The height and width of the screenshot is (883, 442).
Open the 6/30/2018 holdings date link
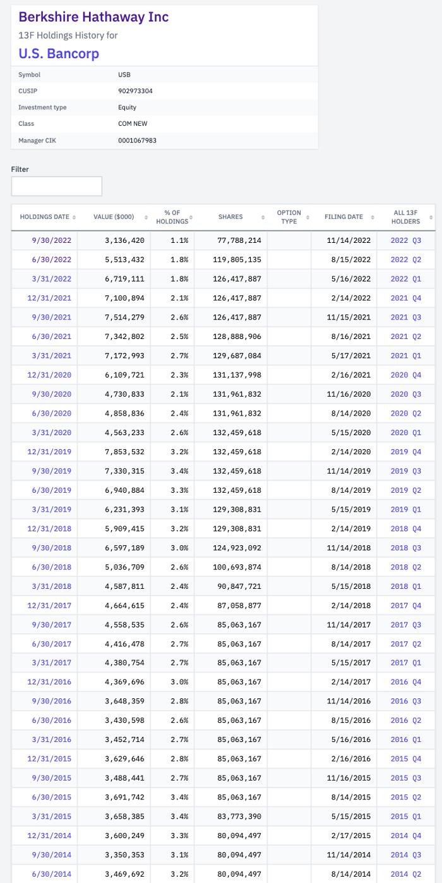click(x=52, y=567)
